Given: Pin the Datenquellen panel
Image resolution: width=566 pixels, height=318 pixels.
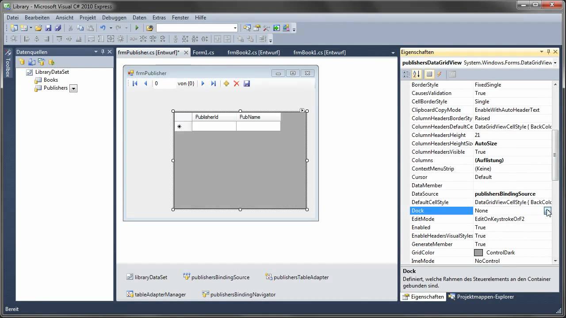Looking at the screenshot, I should [103, 52].
